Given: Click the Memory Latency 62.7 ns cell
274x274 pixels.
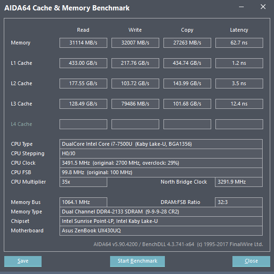Looking at the screenshot, I should pos(239,43).
